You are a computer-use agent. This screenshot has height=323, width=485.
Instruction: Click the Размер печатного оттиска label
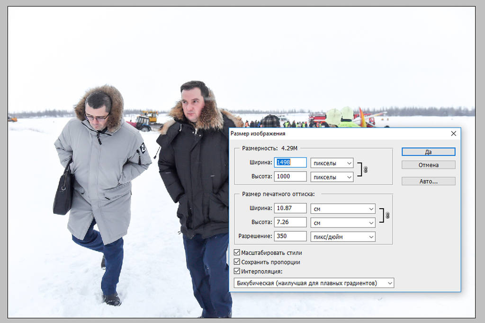point(278,194)
